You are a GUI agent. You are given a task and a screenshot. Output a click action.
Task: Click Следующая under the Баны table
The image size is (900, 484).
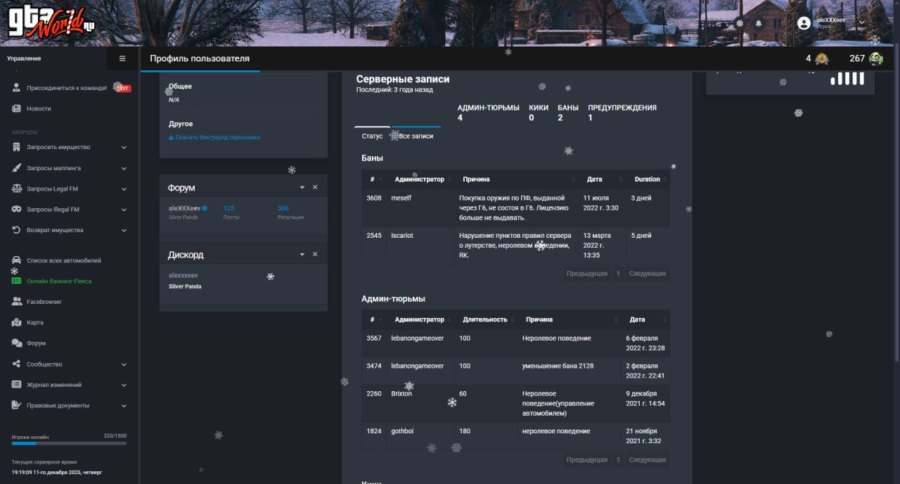pyautogui.click(x=648, y=274)
